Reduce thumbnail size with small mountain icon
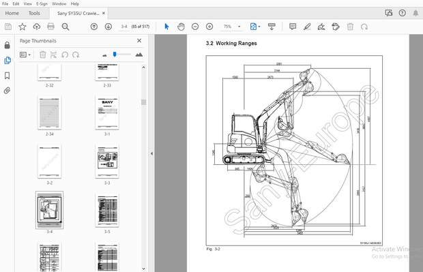Image resolution: width=423 pixels, height=272 pixels. [104, 55]
